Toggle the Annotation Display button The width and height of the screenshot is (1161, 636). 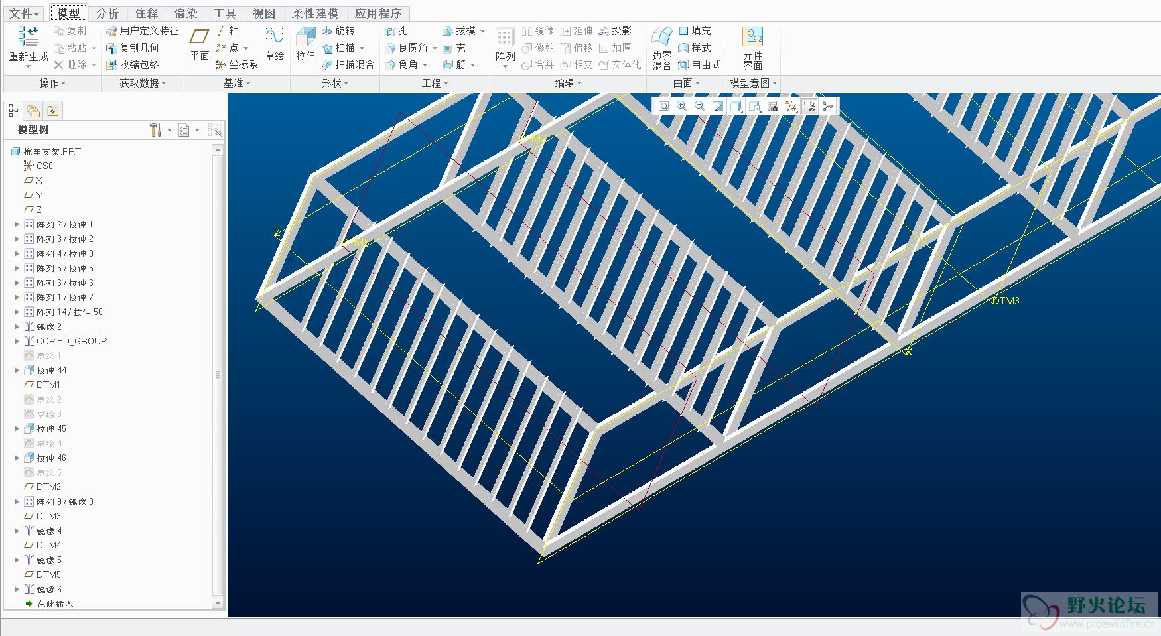tap(809, 106)
